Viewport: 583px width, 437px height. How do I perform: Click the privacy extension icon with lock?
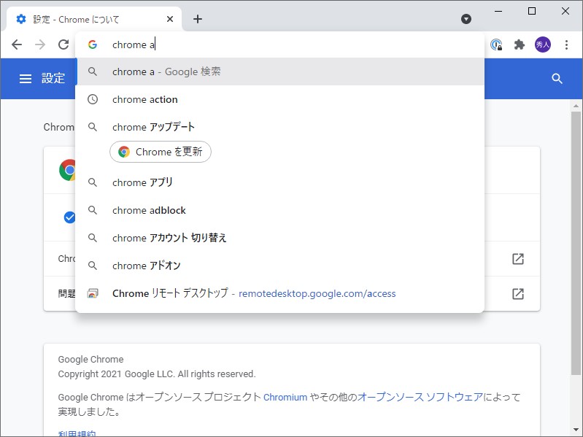point(496,45)
